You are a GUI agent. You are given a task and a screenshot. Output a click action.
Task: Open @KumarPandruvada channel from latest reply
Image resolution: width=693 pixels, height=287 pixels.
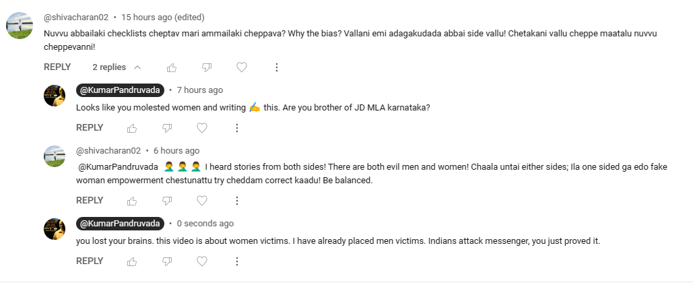click(x=120, y=224)
